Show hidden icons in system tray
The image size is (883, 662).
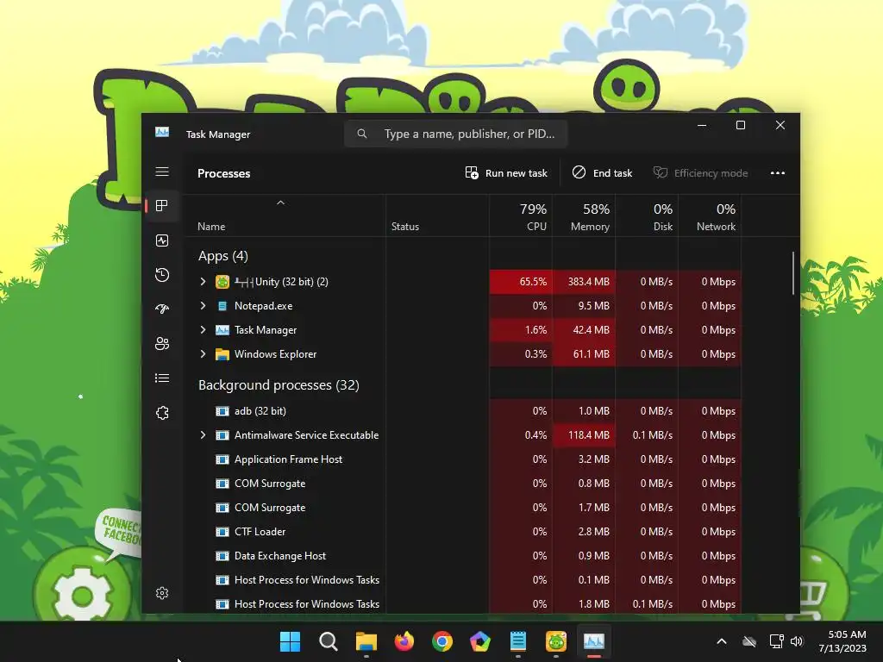tap(722, 641)
